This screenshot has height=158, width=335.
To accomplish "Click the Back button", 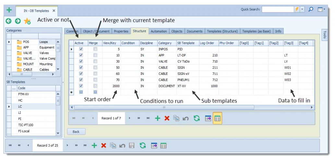I will click(x=76, y=132).
